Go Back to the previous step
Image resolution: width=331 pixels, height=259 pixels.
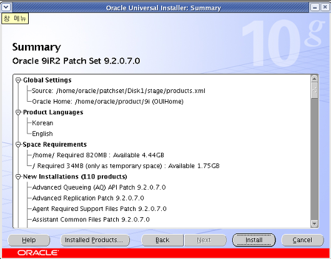coord(162,240)
